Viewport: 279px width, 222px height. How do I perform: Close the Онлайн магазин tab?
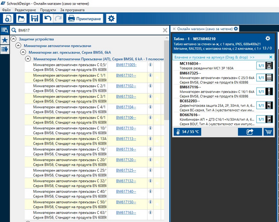pyautogui.click(x=174, y=29)
